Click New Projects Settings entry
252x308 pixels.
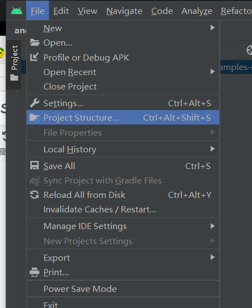[123, 241]
